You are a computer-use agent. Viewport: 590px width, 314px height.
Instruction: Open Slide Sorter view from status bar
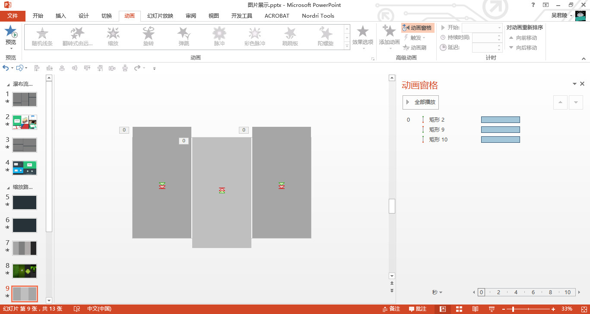point(459,309)
